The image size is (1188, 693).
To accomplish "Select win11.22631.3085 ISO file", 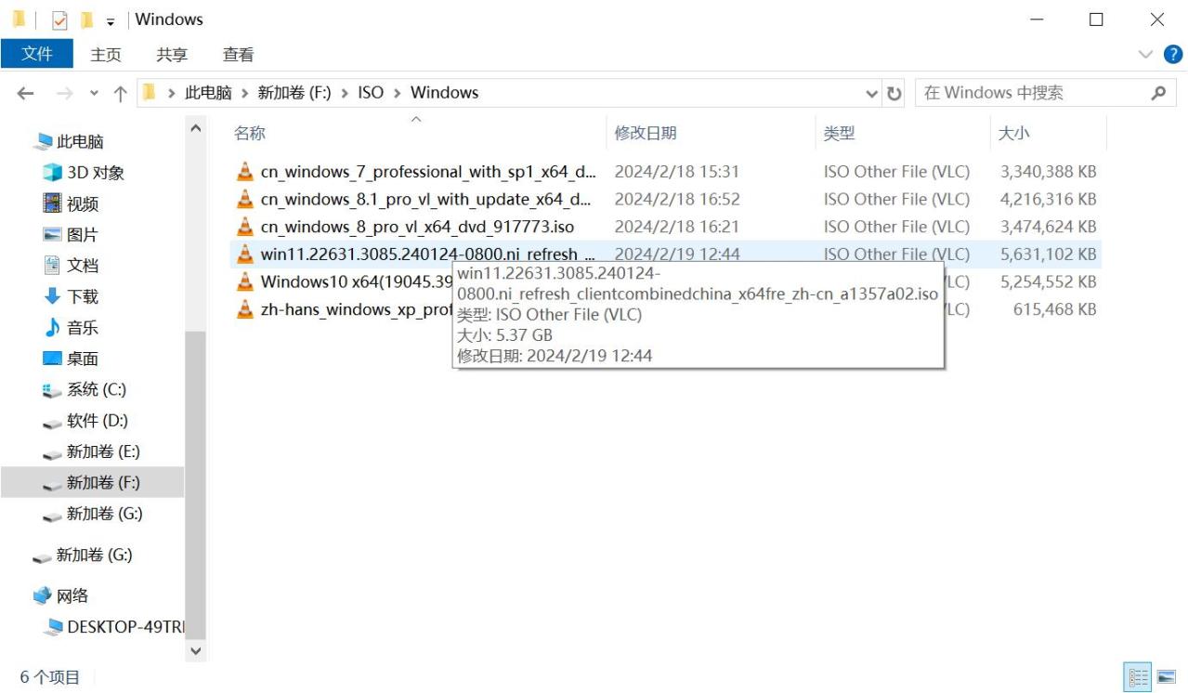I will click(x=427, y=254).
